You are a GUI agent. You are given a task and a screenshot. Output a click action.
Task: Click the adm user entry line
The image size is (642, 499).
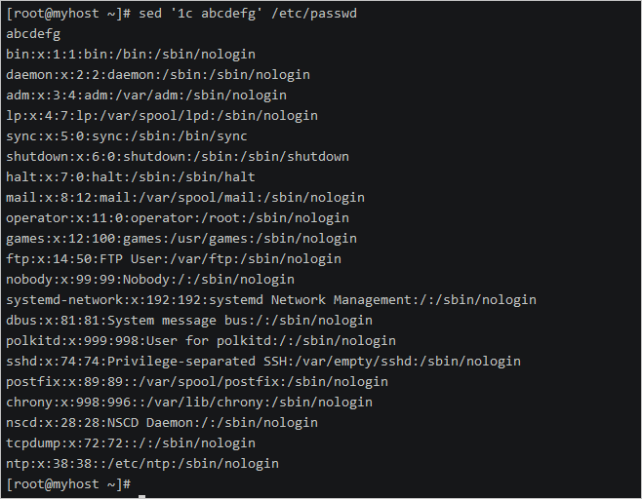[x=146, y=96]
